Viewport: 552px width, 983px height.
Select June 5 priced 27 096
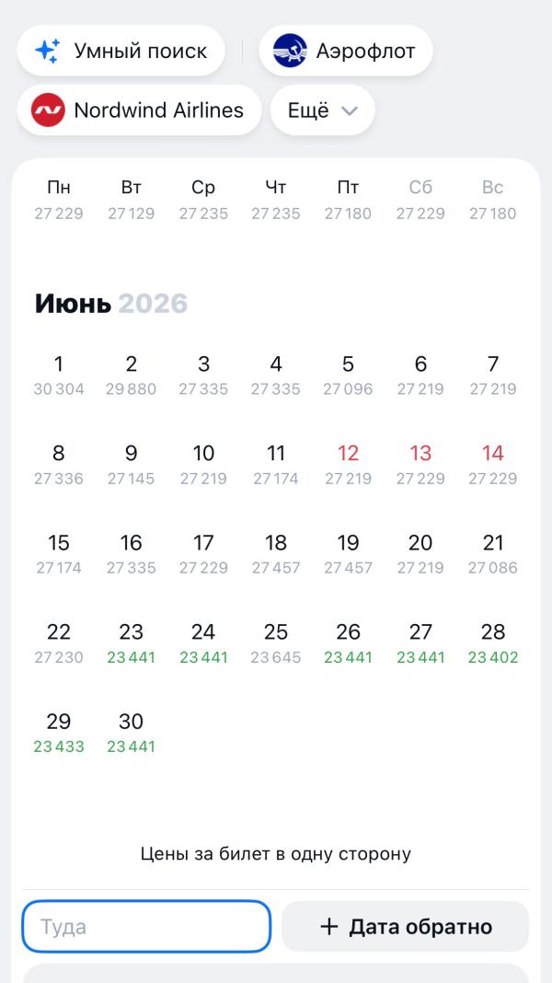[x=348, y=373]
